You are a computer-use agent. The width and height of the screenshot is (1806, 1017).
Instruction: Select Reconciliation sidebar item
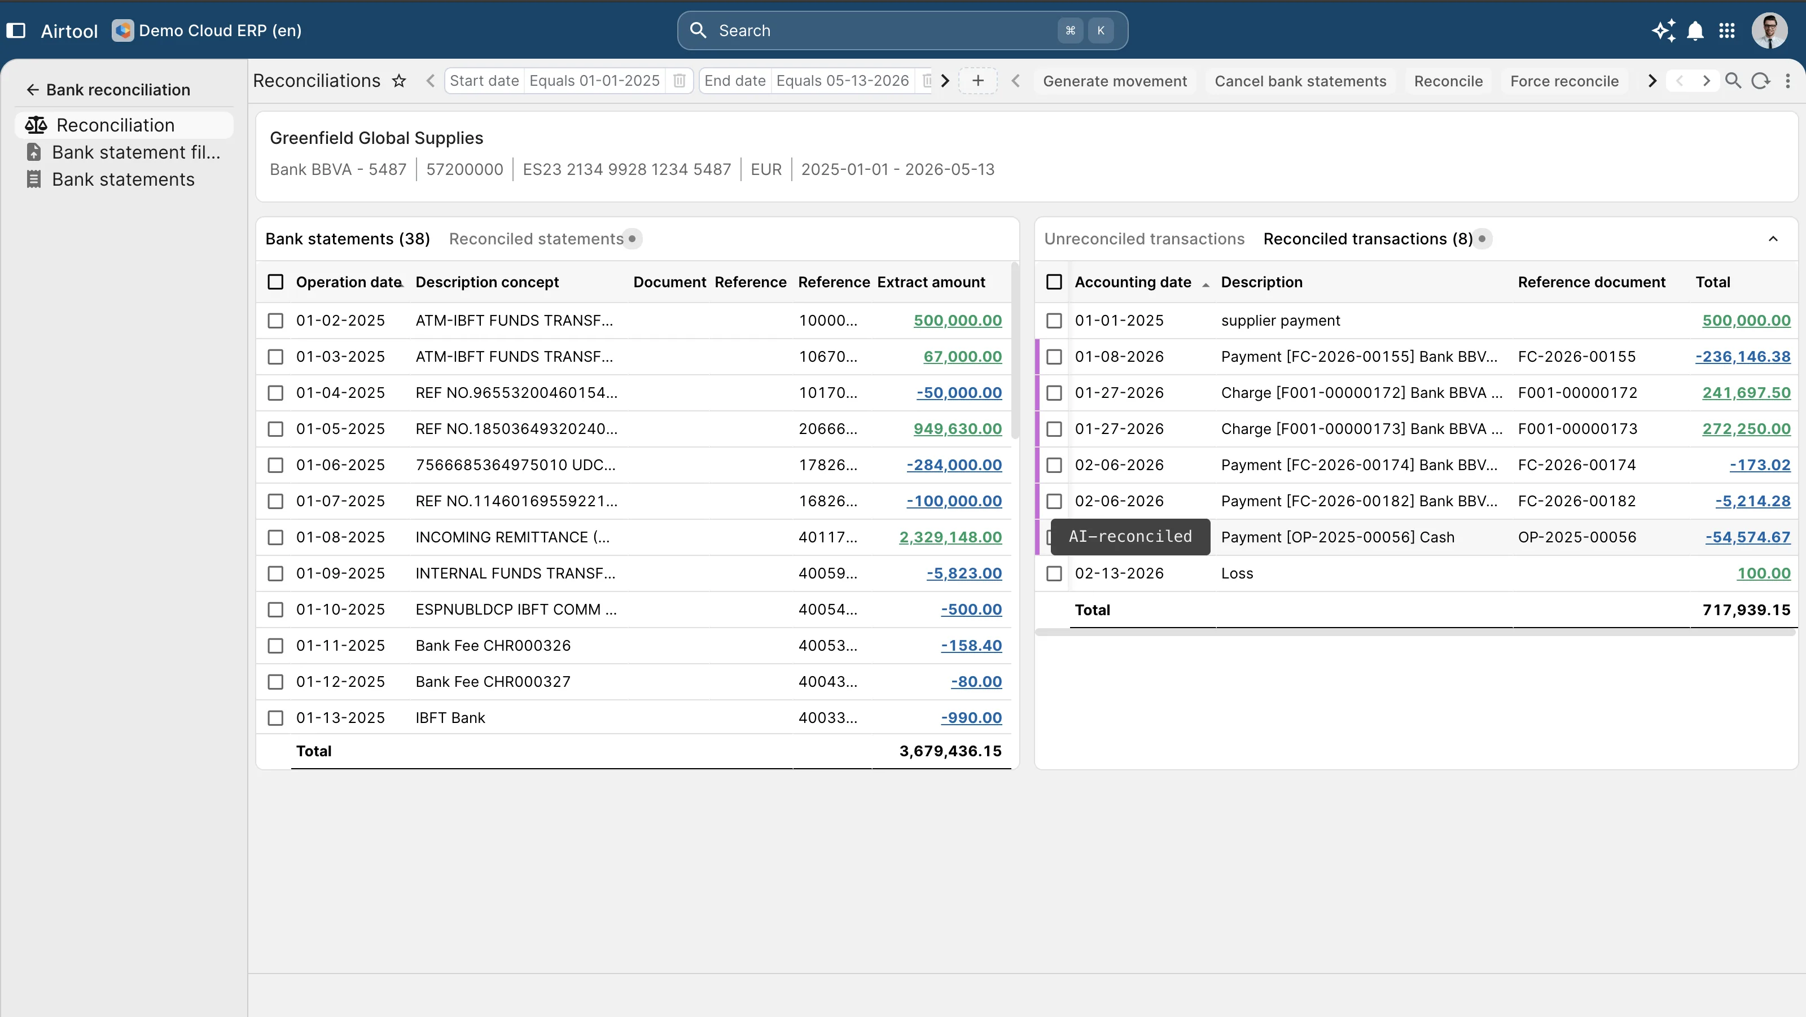124,125
